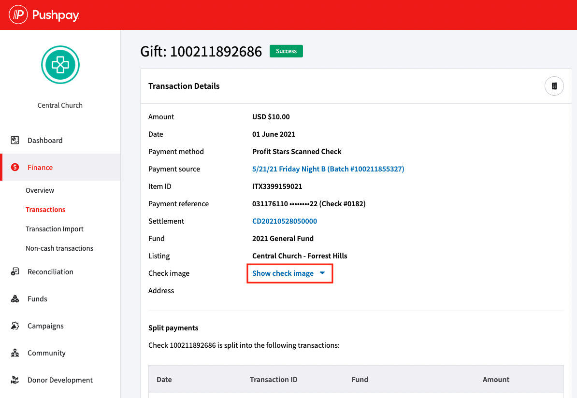This screenshot has height=398, width=577.
Task: Click the receipt icon in Transaction Details
Action: (x=554, y=86)
